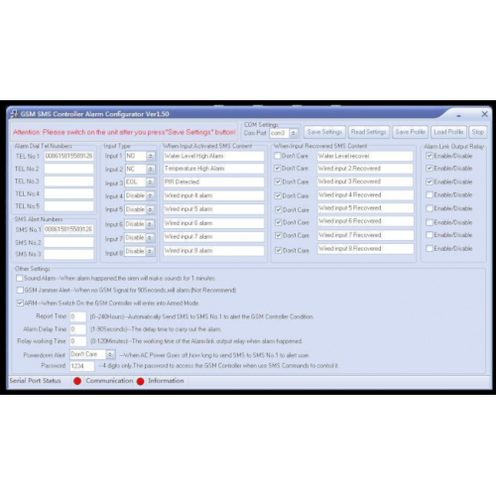496x496 pixels.
Task: Click the TEL No.2 input field
Action: pyautogui.click(x=68, y=169)
